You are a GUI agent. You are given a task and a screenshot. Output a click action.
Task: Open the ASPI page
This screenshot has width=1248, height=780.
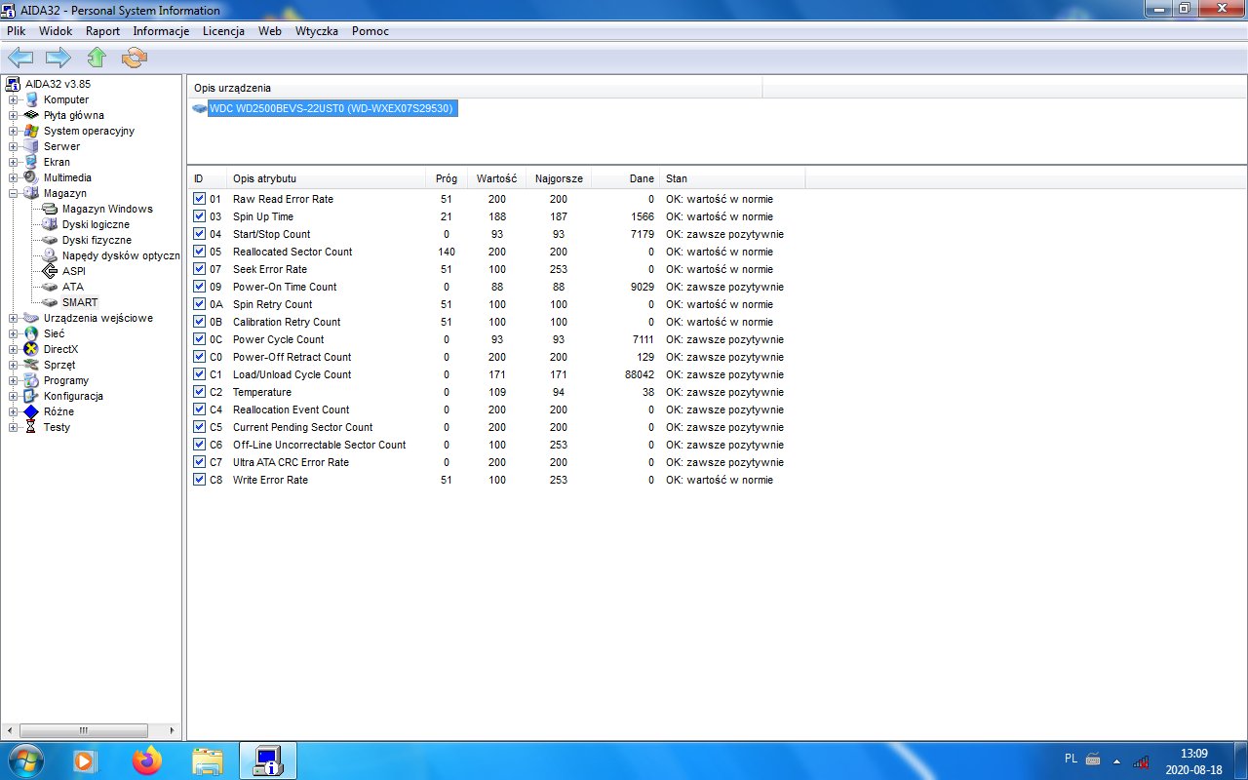(74, 271)
